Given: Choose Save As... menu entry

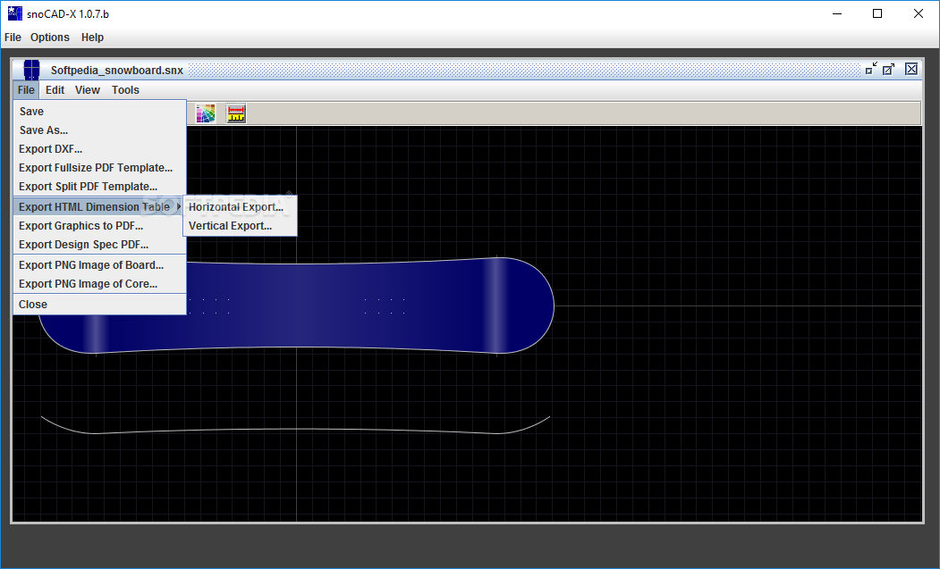Looking at the screenshot, I should pyautogui.click(x=99, y=130).
